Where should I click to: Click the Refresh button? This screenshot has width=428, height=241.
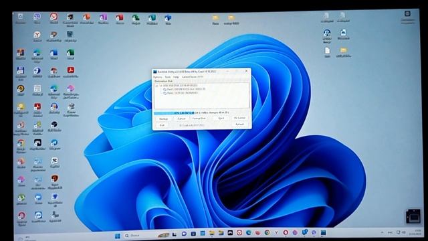(x=239, y=125)
